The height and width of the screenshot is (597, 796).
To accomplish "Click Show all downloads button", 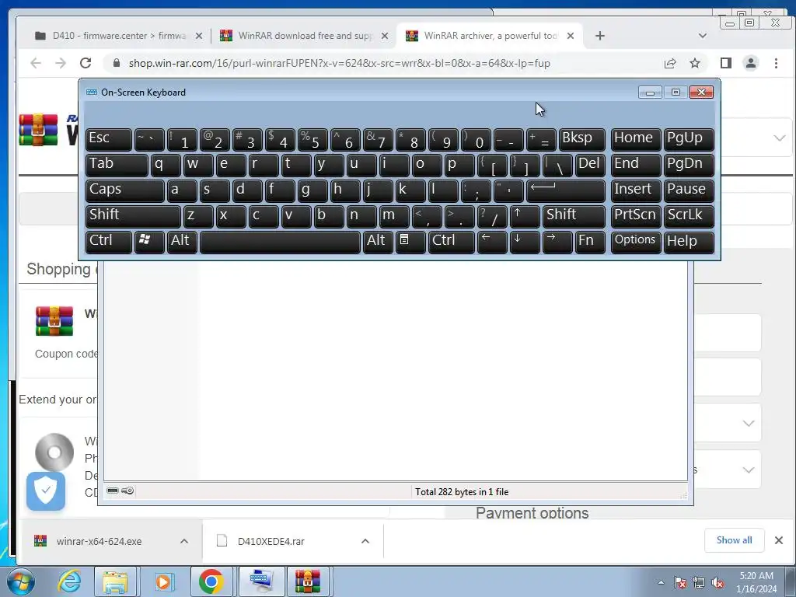I will click(734, 540).
